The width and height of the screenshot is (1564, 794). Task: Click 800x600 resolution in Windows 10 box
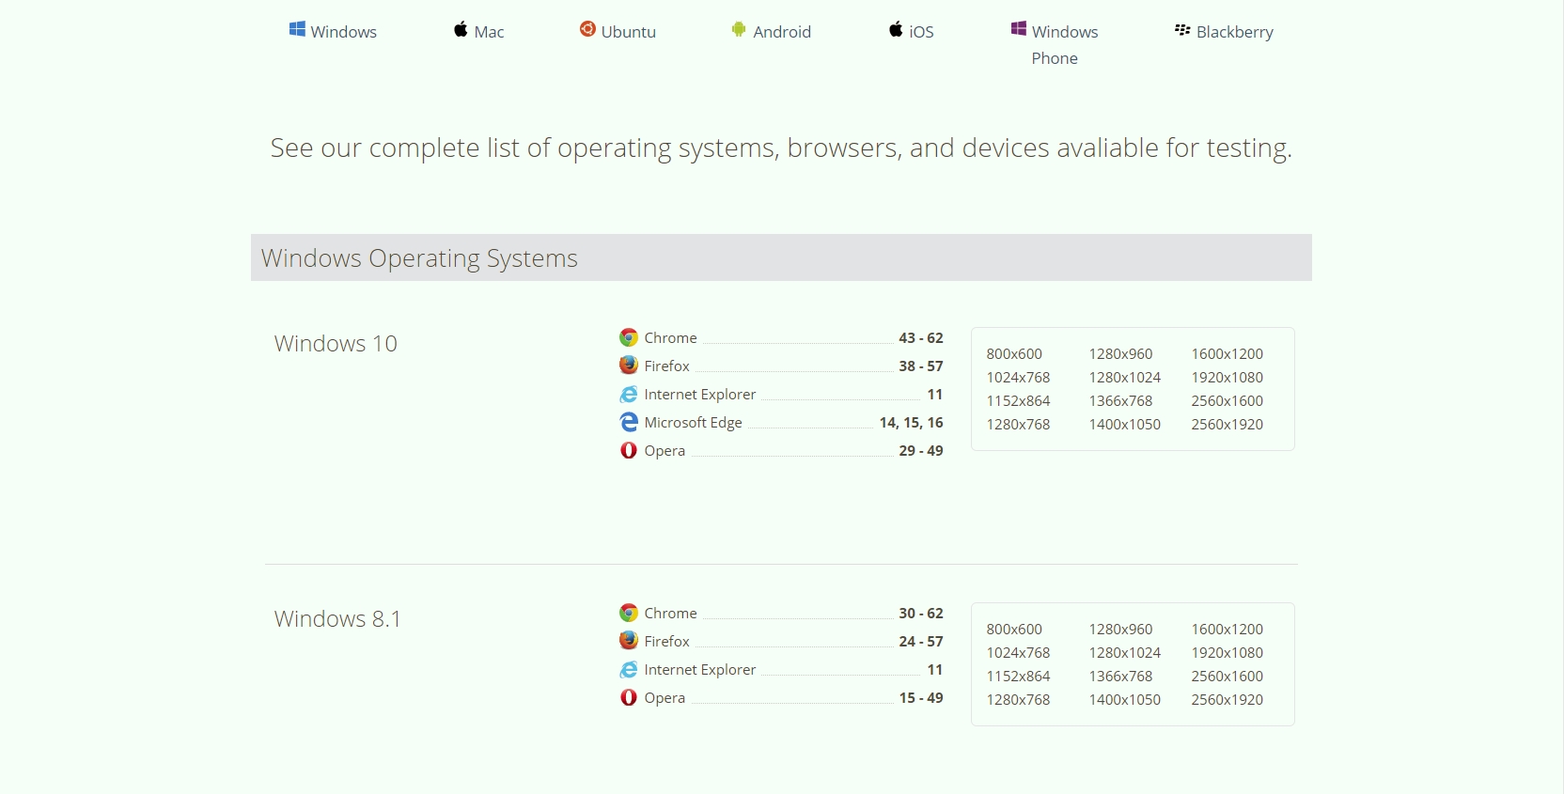[x=1014, y=354]
